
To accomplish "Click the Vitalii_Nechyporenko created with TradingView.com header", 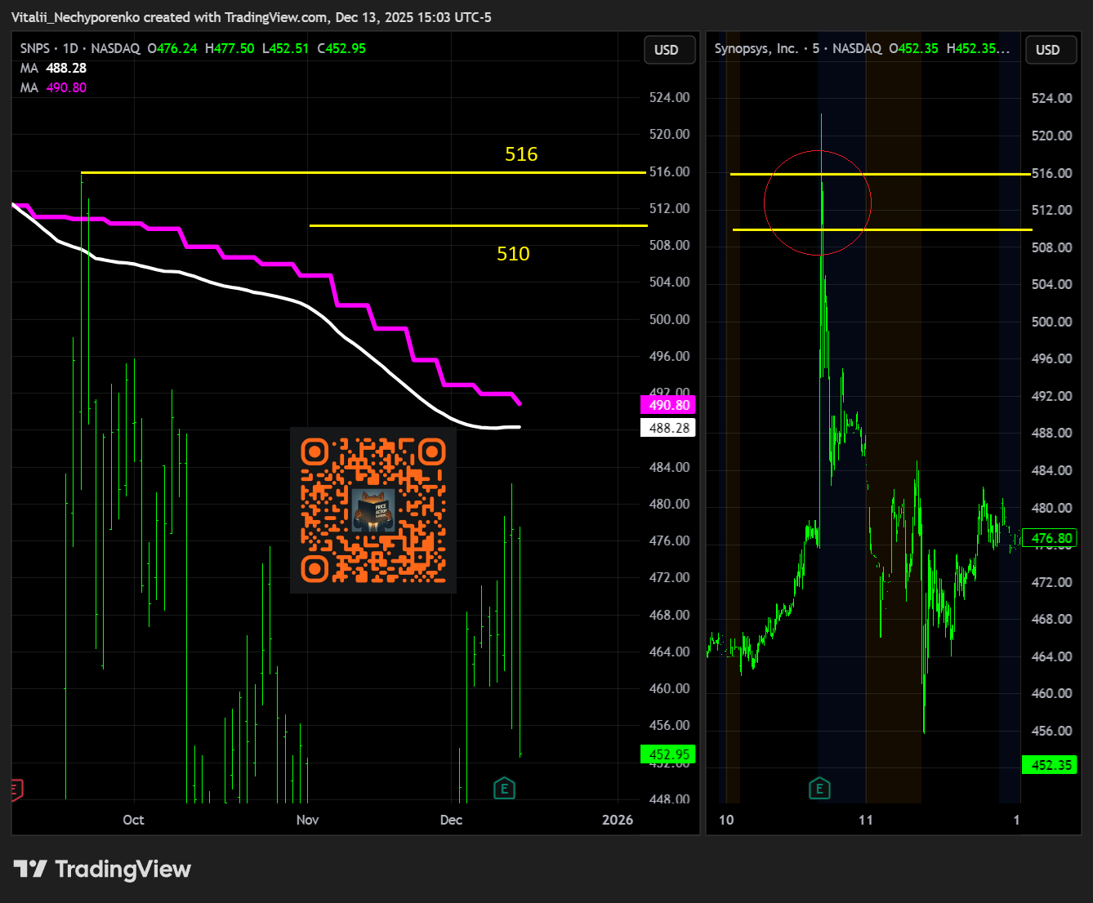I will click(252, 17).
